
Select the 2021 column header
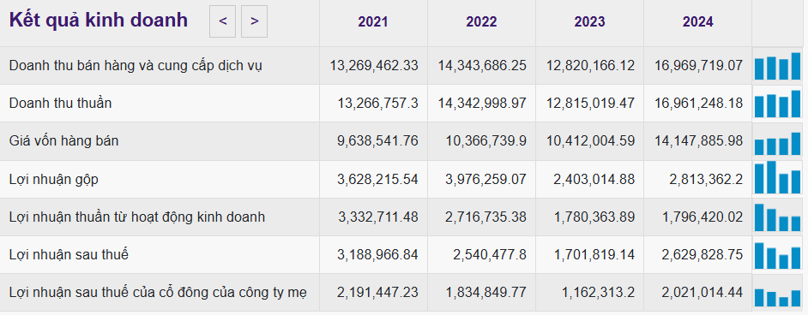pyautogui.click(x=373, y=21)
